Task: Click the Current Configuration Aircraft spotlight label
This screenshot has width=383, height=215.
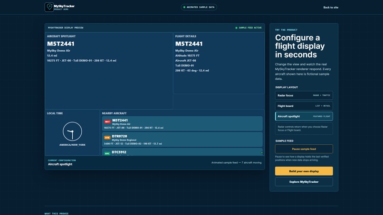Action: [60, 164]
